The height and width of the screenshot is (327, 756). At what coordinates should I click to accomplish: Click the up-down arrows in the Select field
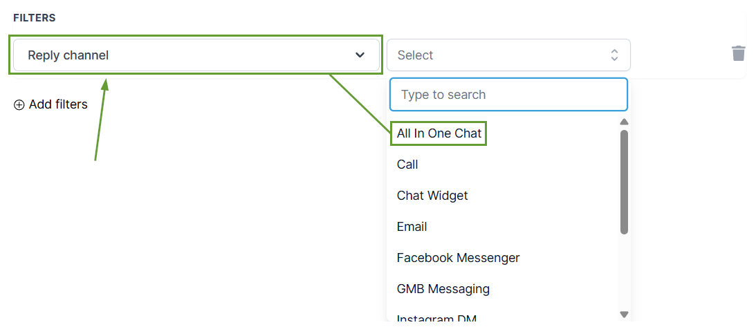[614, 55]
